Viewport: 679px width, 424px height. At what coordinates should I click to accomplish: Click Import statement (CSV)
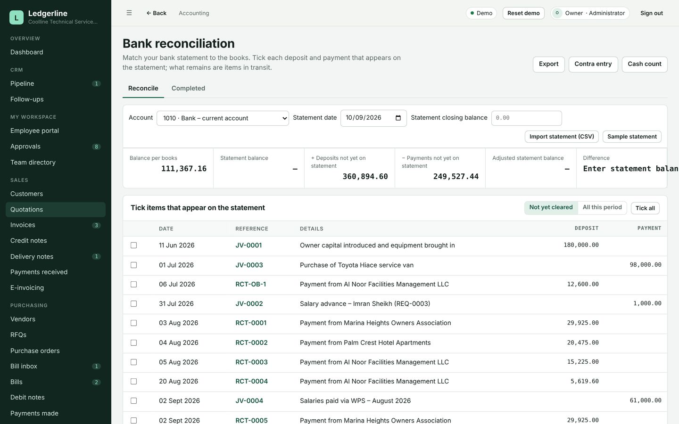tap(562, 137)
